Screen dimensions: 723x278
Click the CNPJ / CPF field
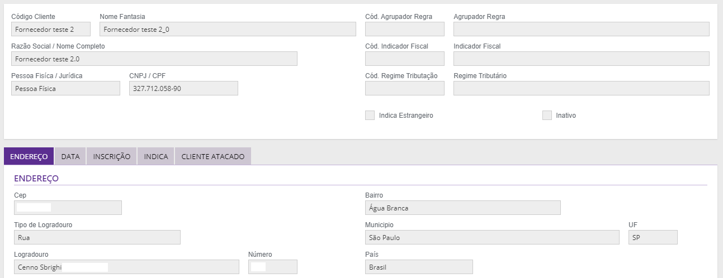(x=183, y=88)
